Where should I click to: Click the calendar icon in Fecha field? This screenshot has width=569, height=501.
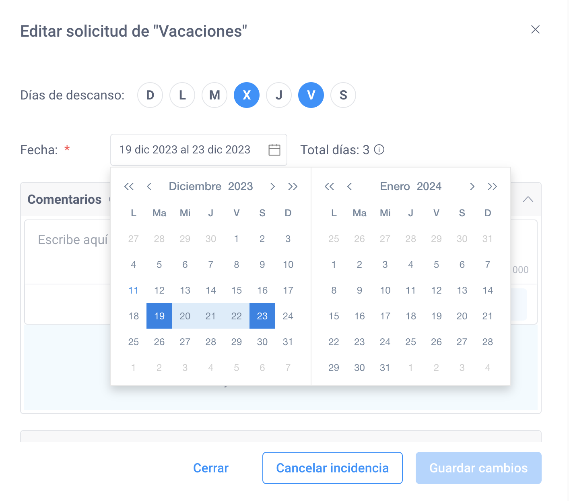pos(274,150)
